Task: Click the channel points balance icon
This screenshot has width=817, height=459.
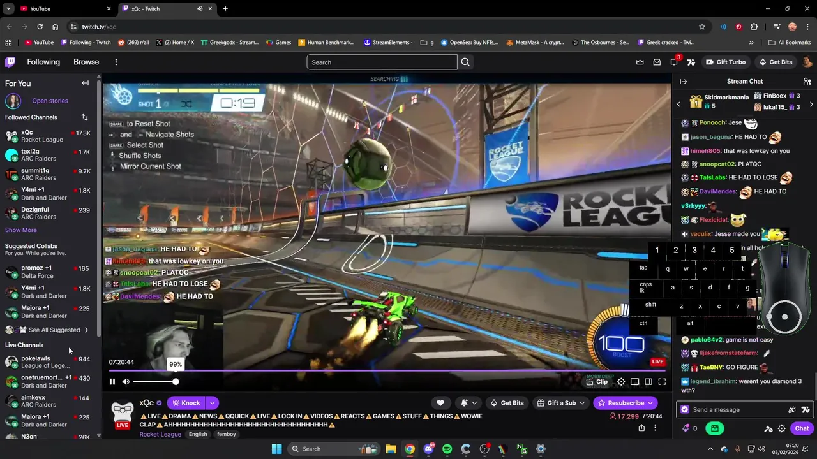Action: pyautogui.click(x=686, y=428)
